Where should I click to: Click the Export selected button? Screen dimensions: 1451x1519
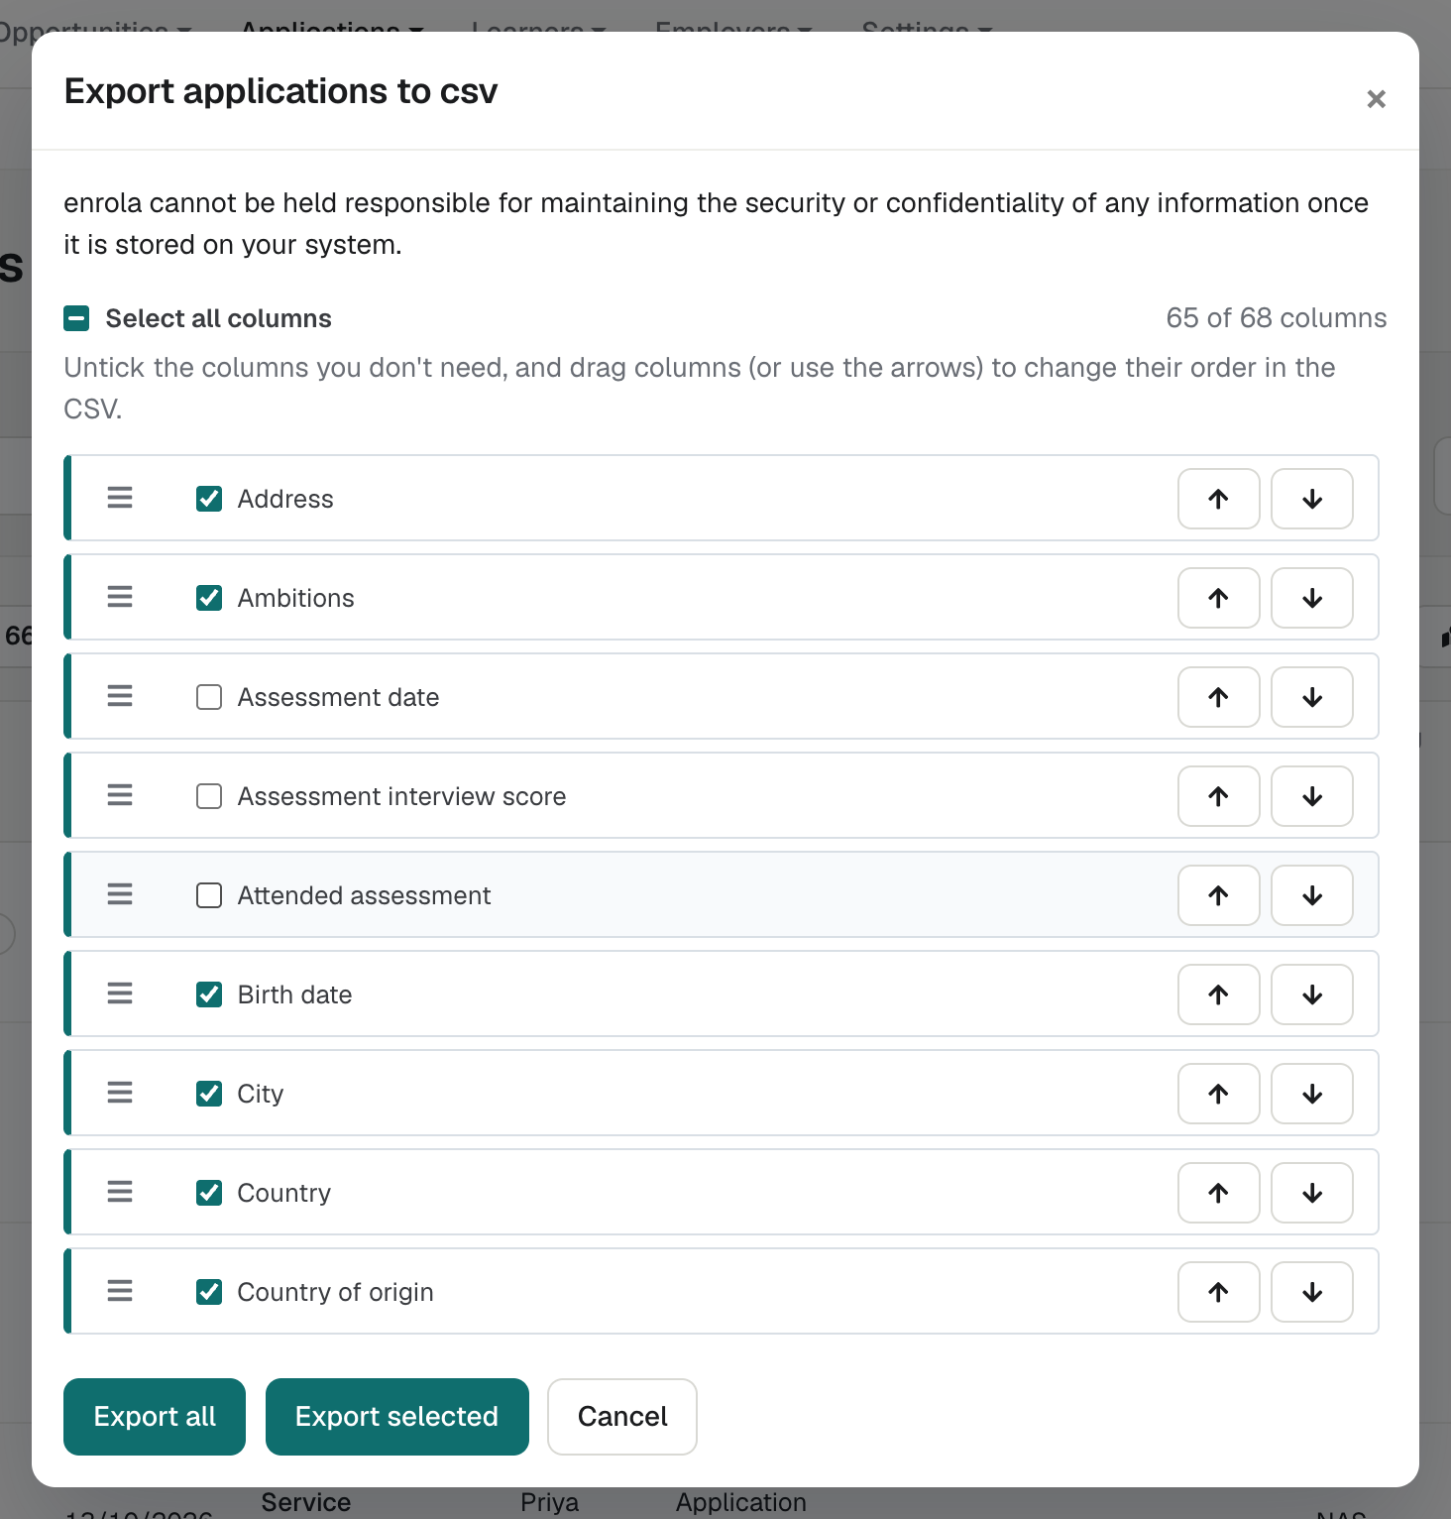tap(397, 1417)
